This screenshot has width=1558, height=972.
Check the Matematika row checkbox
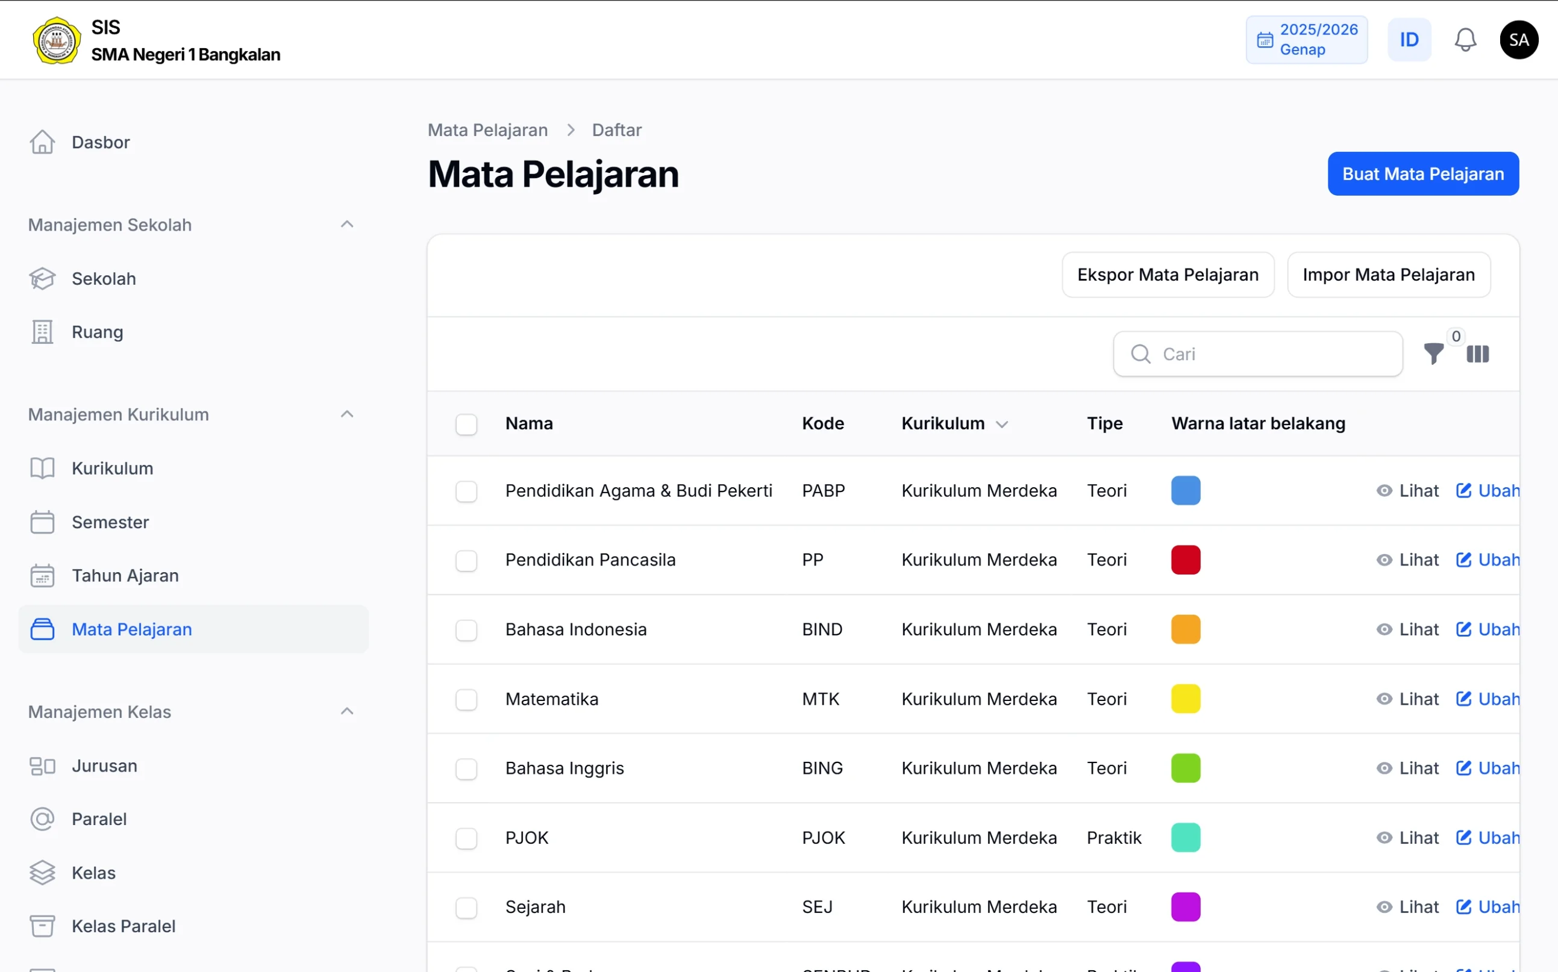(466, 700)
